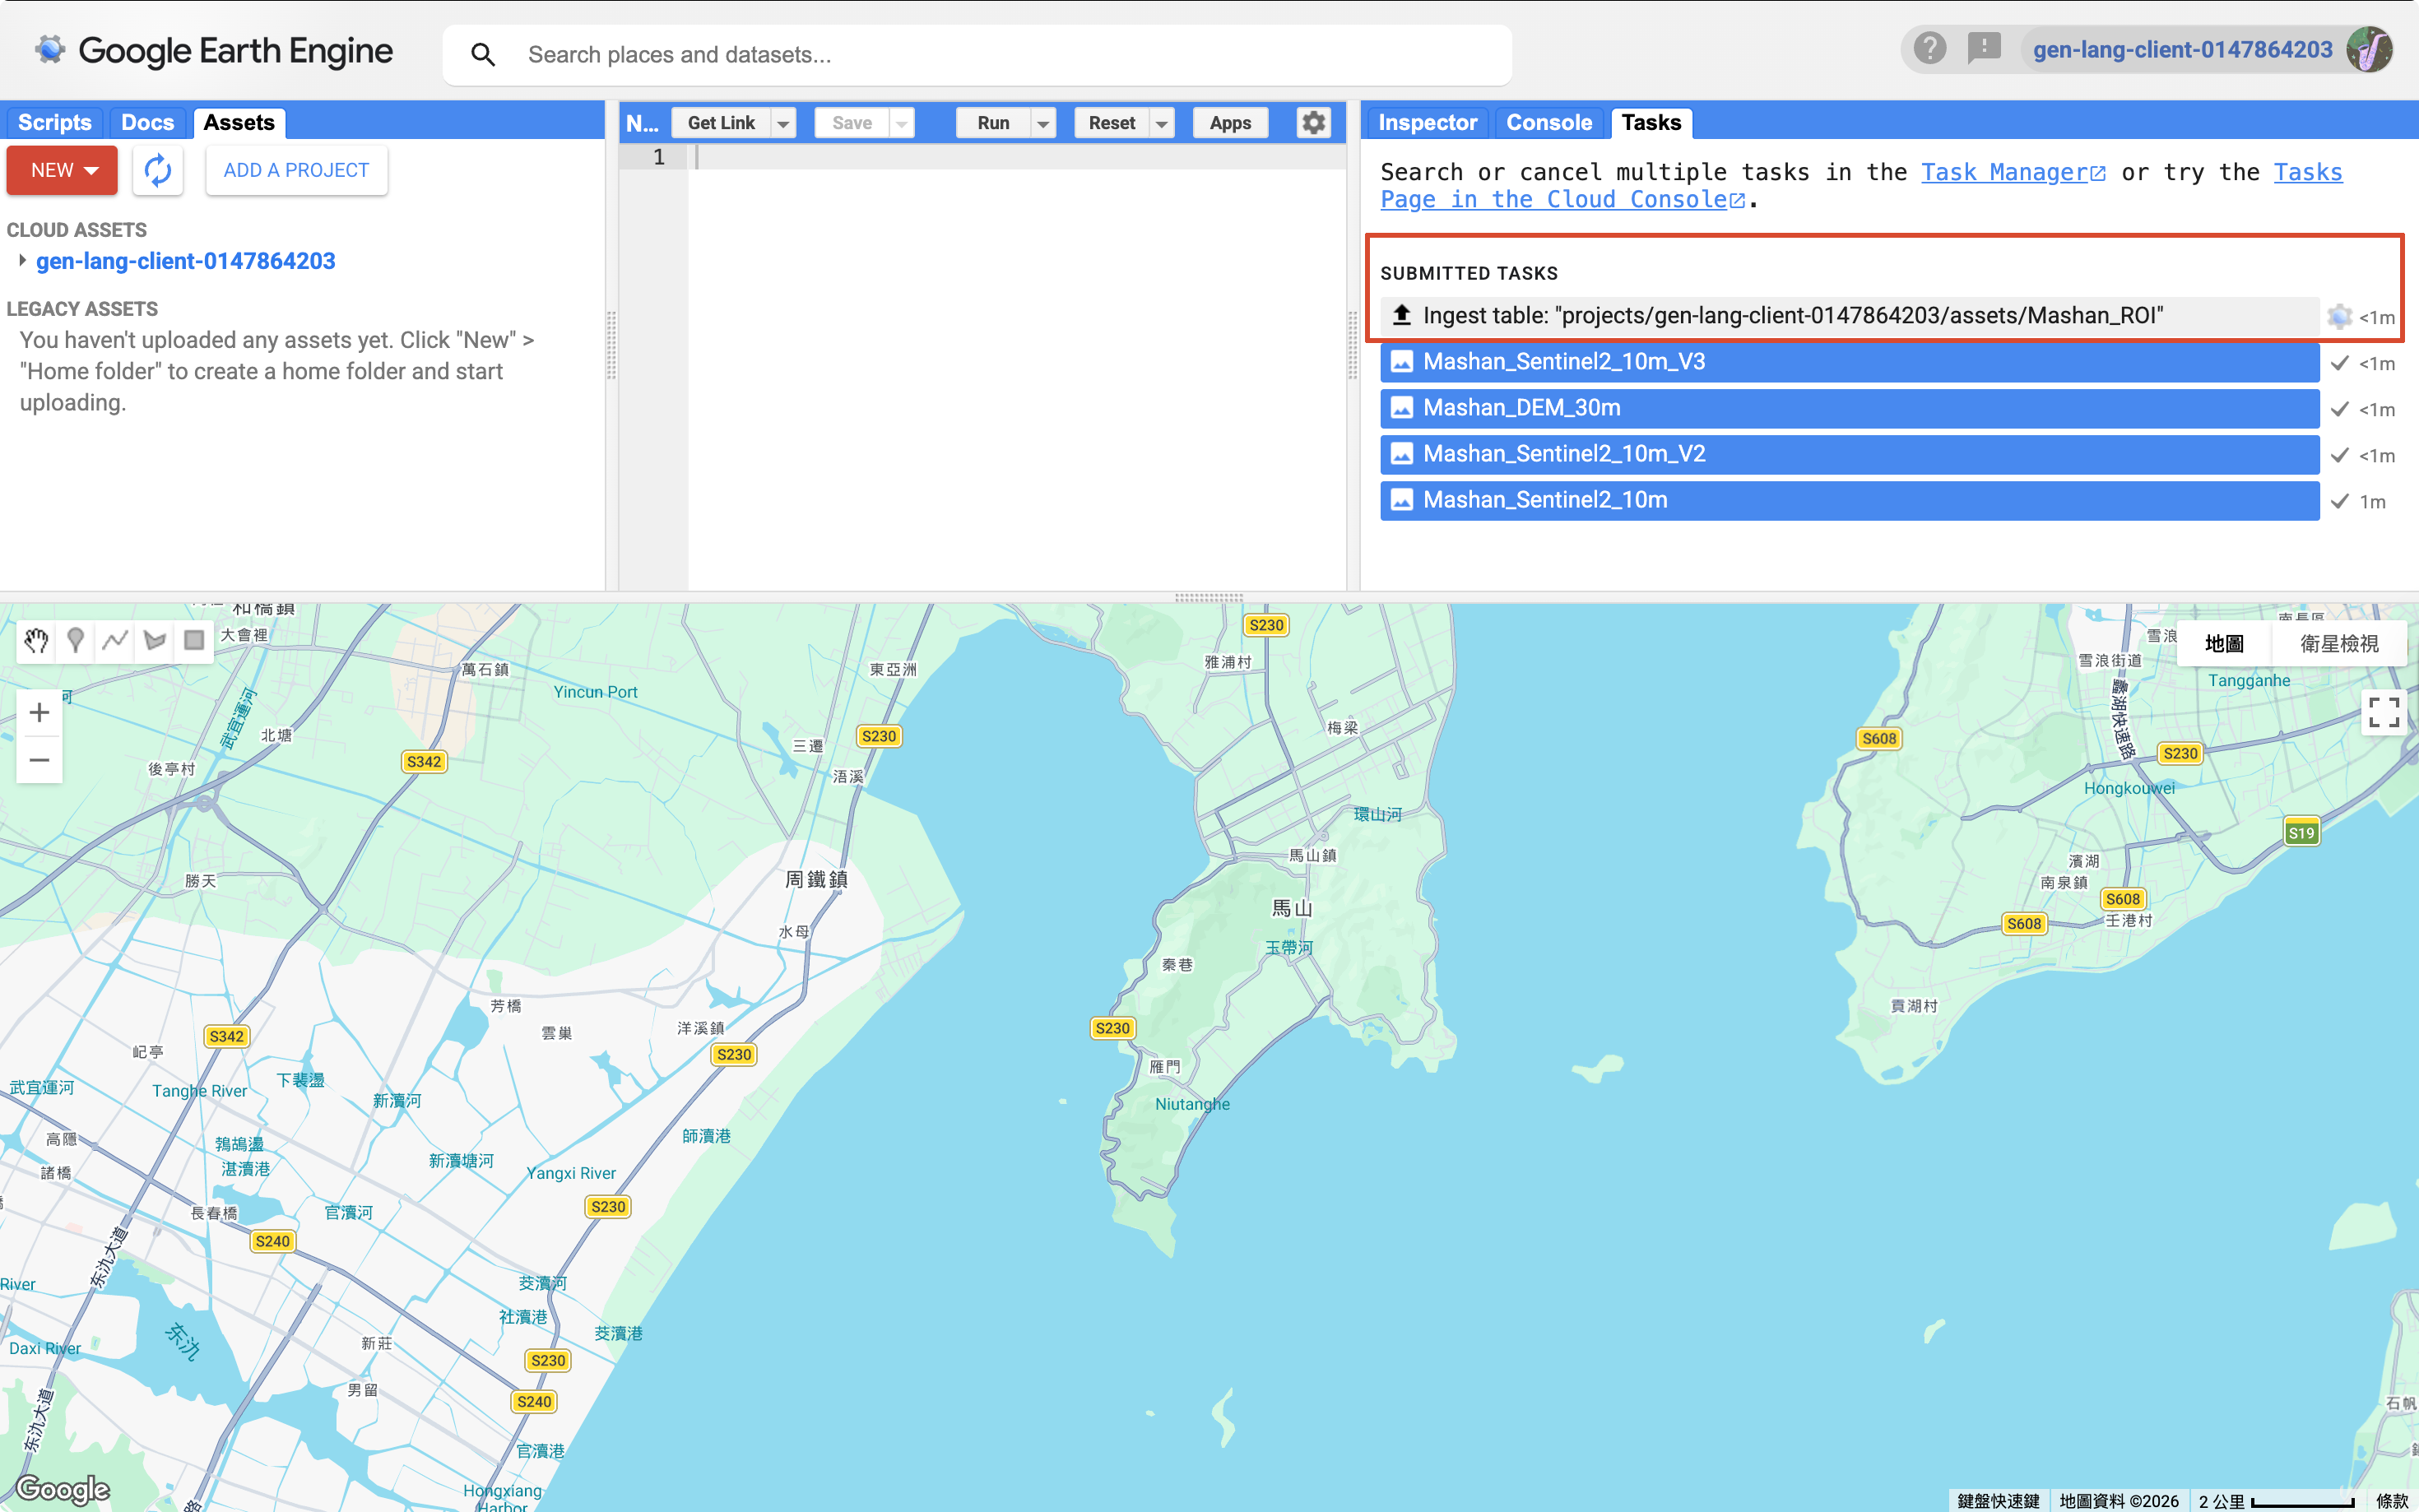Click the ADD A PROJECT button
Screen dimensions: 2419x1512
tap(296, 170)
